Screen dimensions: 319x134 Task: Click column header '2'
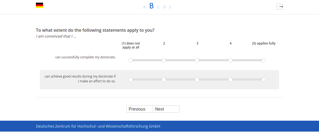164,43
